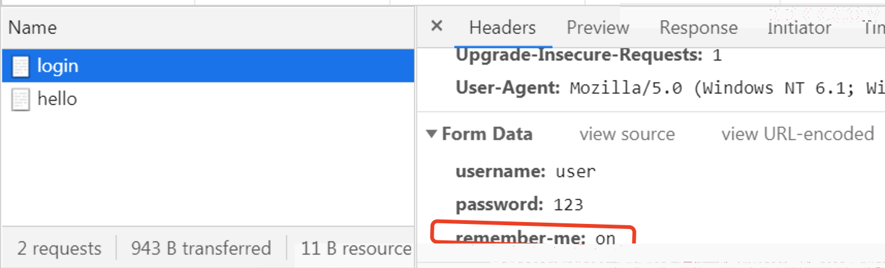Image resolution: width=885 pixels, height=268 pixels.
Task: Click the password form data value
Action: 568,204
